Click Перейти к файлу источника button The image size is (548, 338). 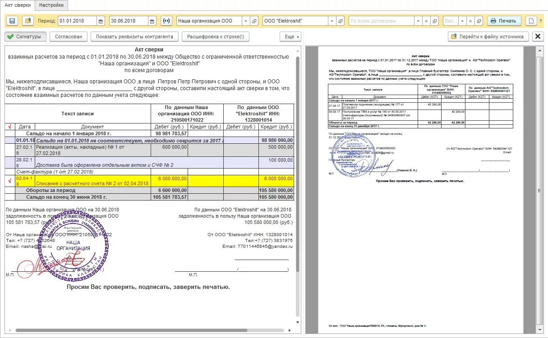488,37
